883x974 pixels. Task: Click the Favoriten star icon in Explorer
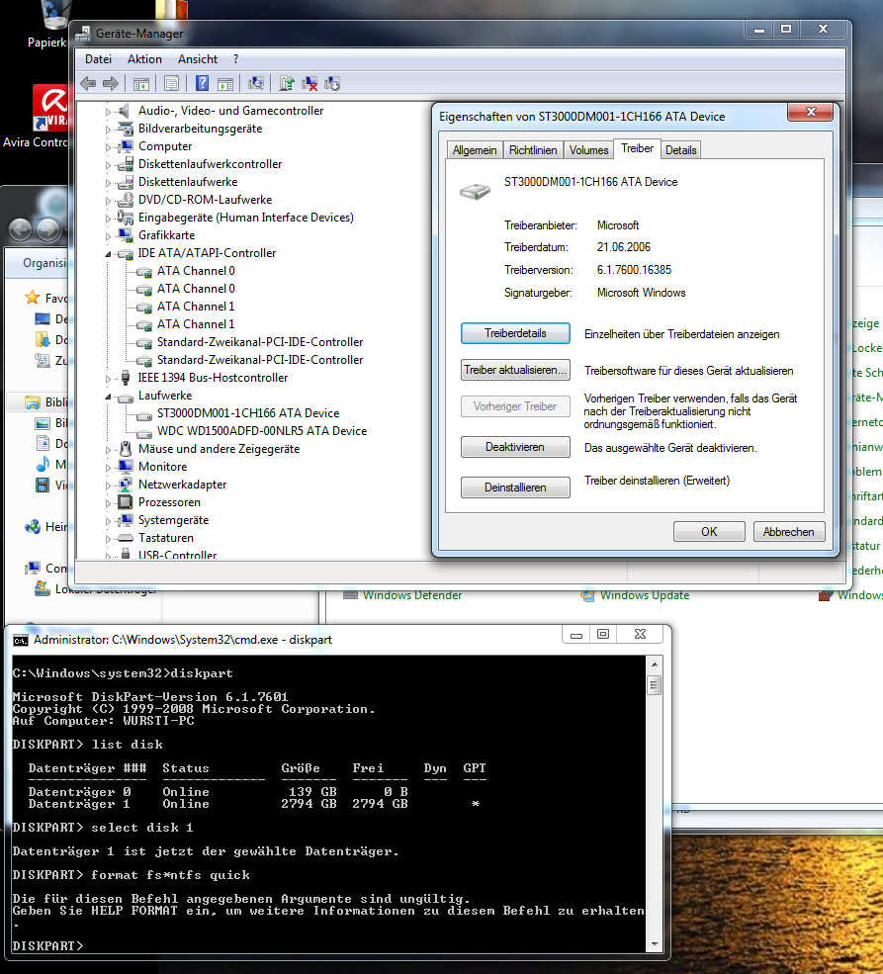click(33, 298)
